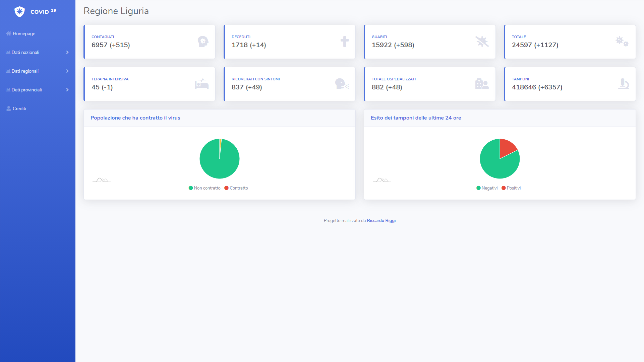Viewport: 644px width, 362px height.
Task: Click the hospital bed icon in Terapia Intensiva
Action: pos(202,84)
